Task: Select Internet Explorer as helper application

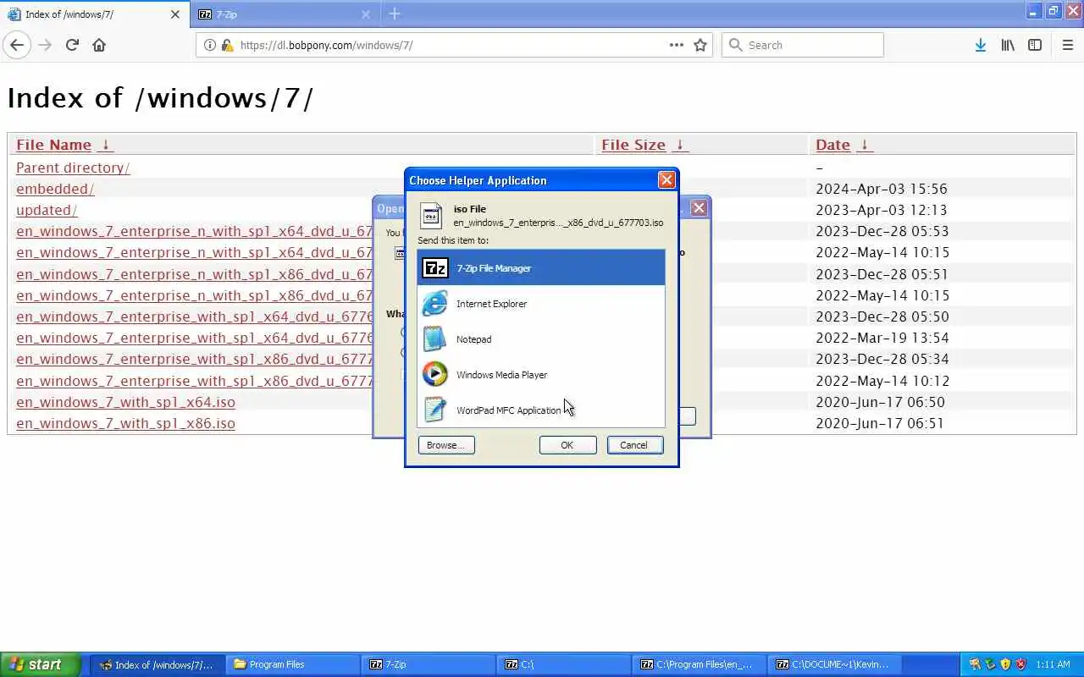Action: coord(541,304)
